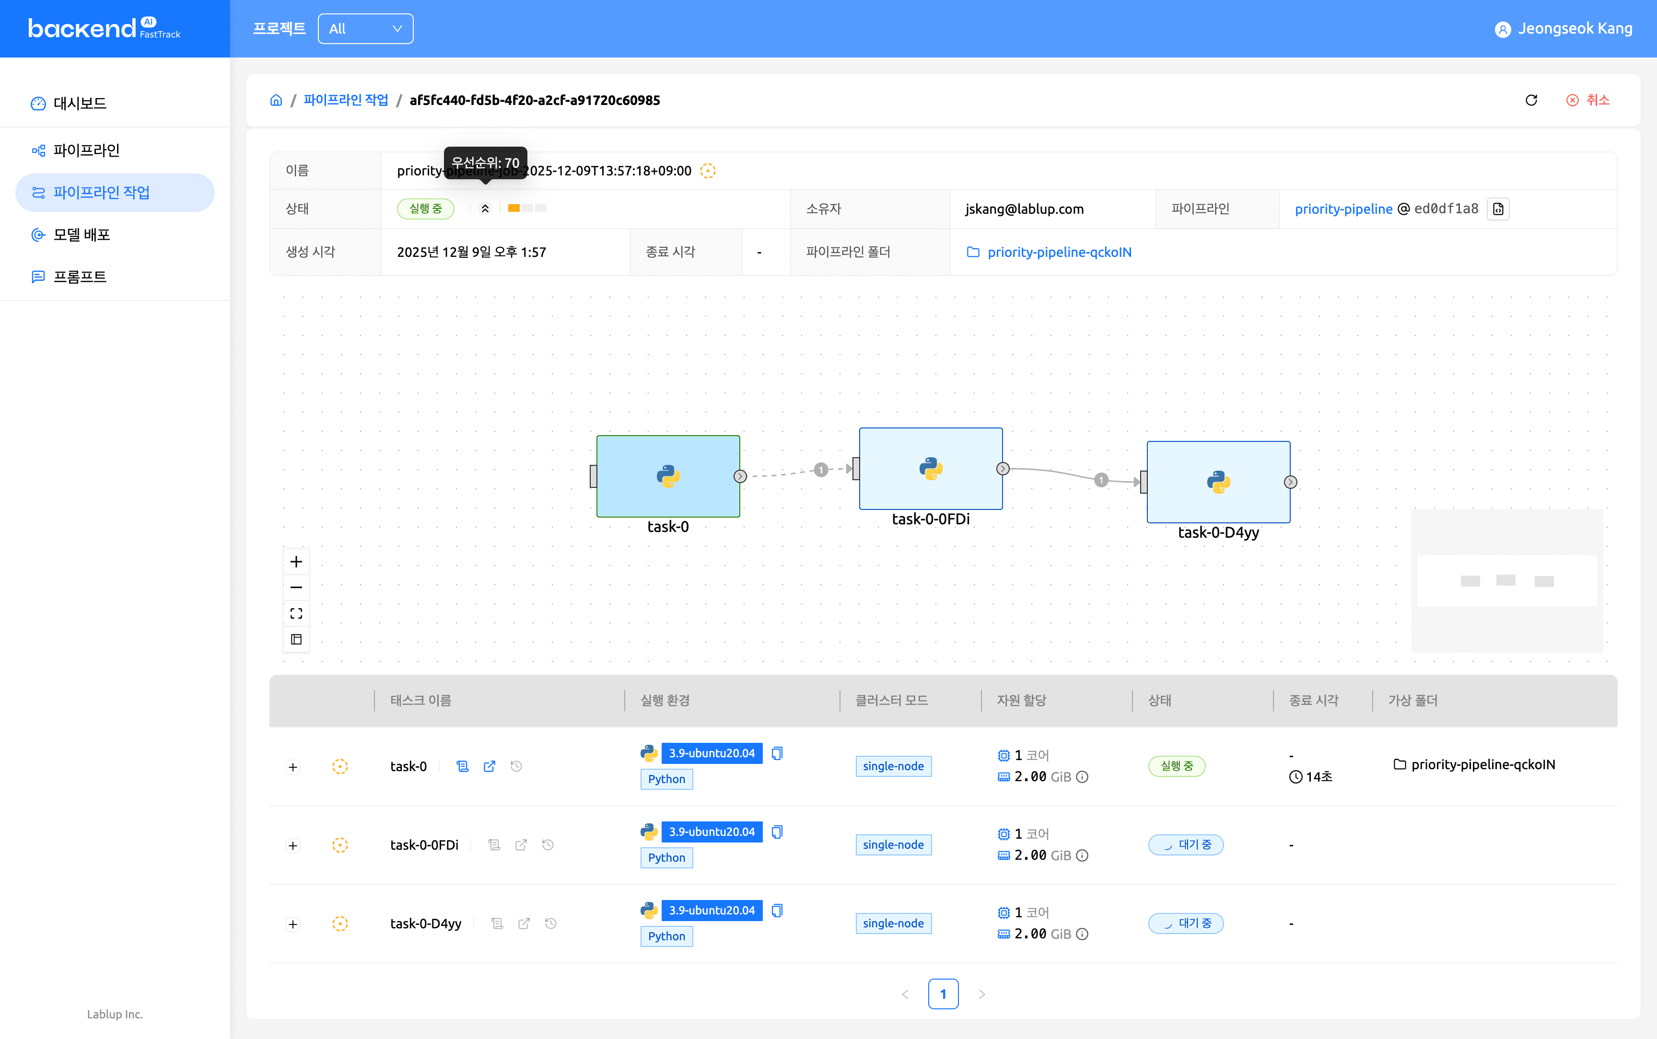Open the priority-pipeline-qckoIN folder link
Image resolution: width=1657 pixels, height=1039 pixels.
coord(1059,252)
